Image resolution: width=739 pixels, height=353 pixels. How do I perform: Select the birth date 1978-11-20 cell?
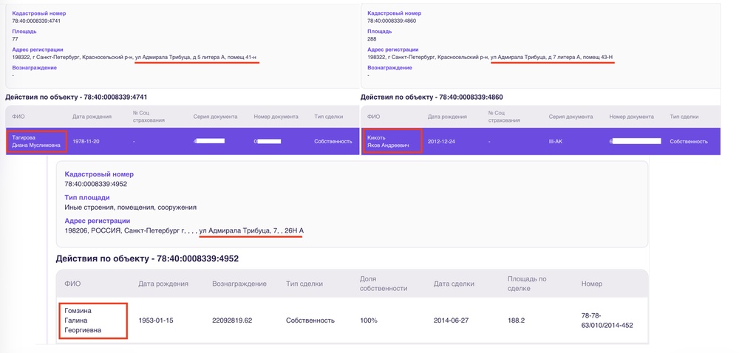(x=88, y=141)
